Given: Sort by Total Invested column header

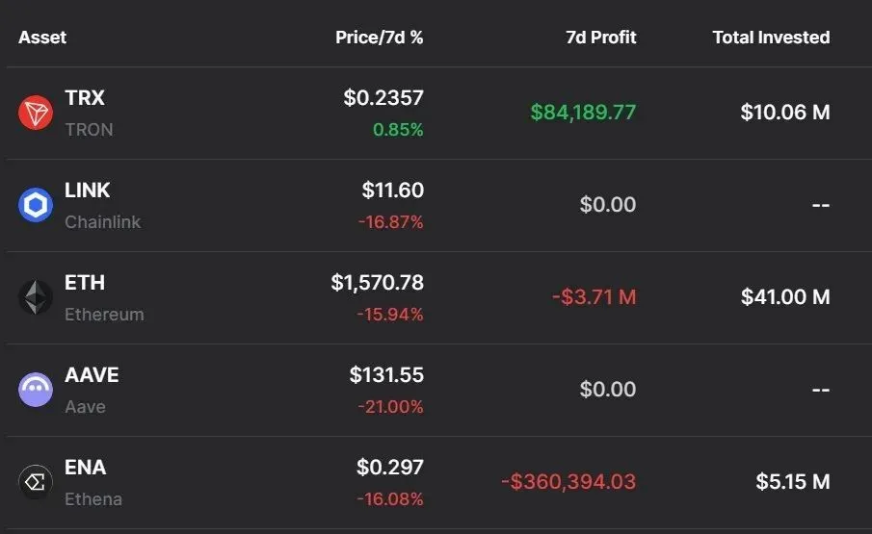Looking at the screenshot, I should (771, 38).
